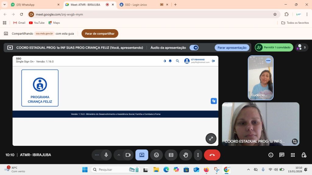Open the meeting chat panel
312x175 pixels.
click(x=282, y=155)
